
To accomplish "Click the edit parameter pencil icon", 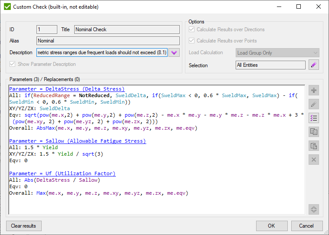I will 314,104.
